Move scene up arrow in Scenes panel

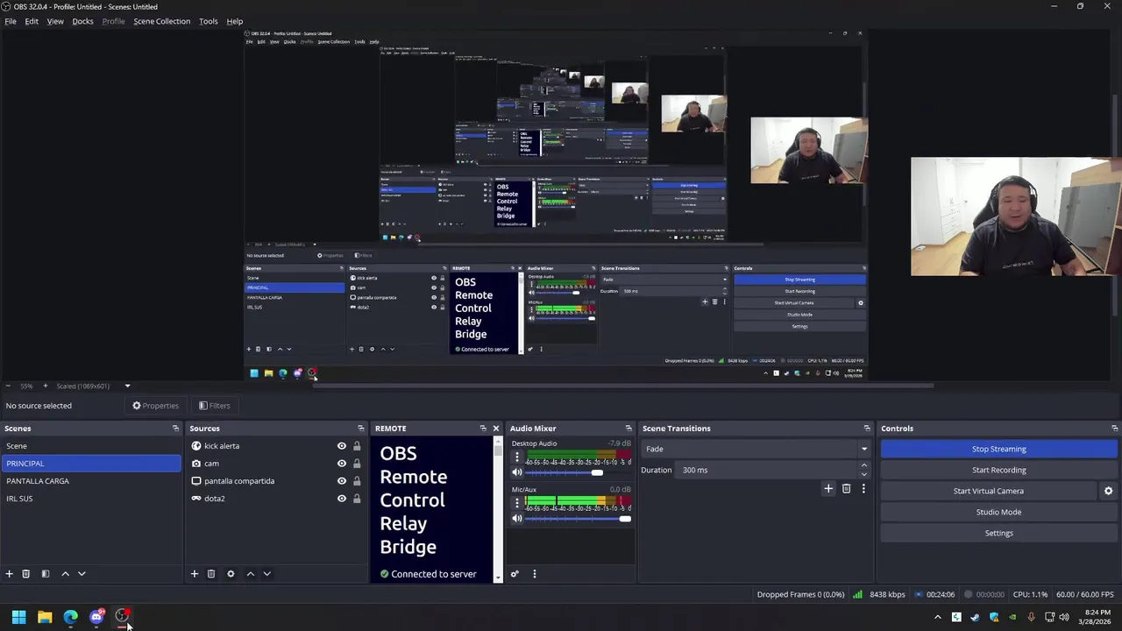pyautogui.click(x=65, y=574)
